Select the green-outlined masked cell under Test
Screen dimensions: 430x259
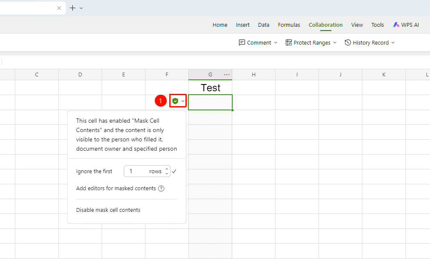tap(211, 102)
